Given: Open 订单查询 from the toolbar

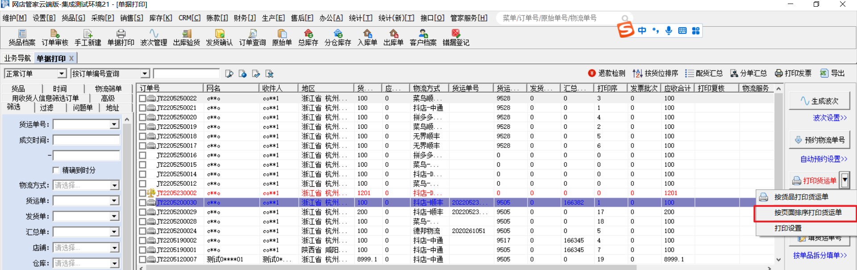Looking at the screenshot, I should click(x=253, y=38).
